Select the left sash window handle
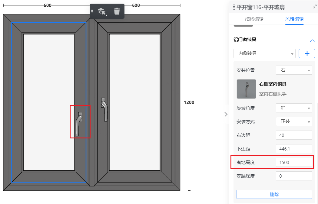 (79, 124)
